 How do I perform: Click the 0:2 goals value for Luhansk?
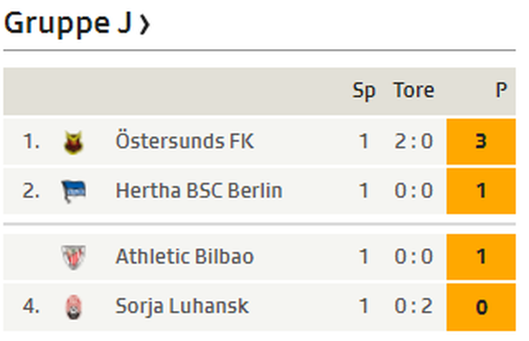[x=414, y=306]
